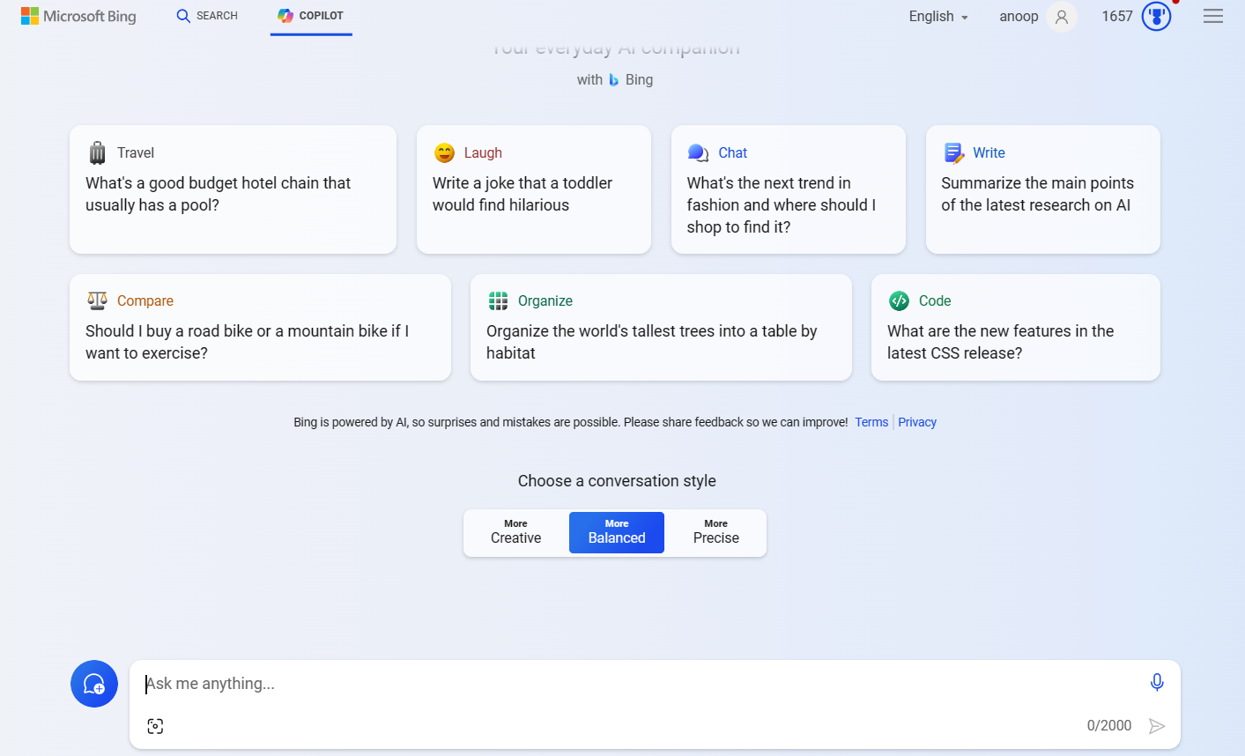Click the 0/2000 character counter
This screenshot has width=1245, height=756.
pyautogui.click(x=1109, y=726)
